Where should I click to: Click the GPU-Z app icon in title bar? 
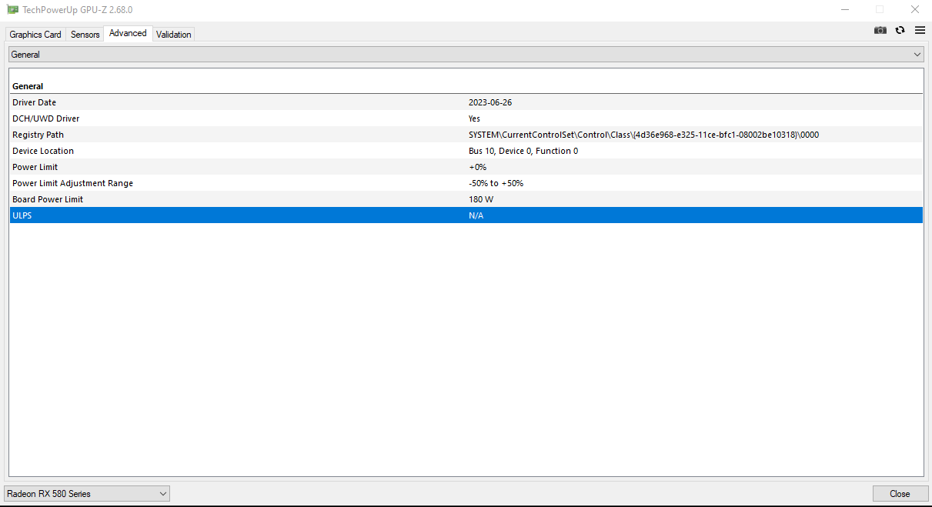tap(12, 9)
